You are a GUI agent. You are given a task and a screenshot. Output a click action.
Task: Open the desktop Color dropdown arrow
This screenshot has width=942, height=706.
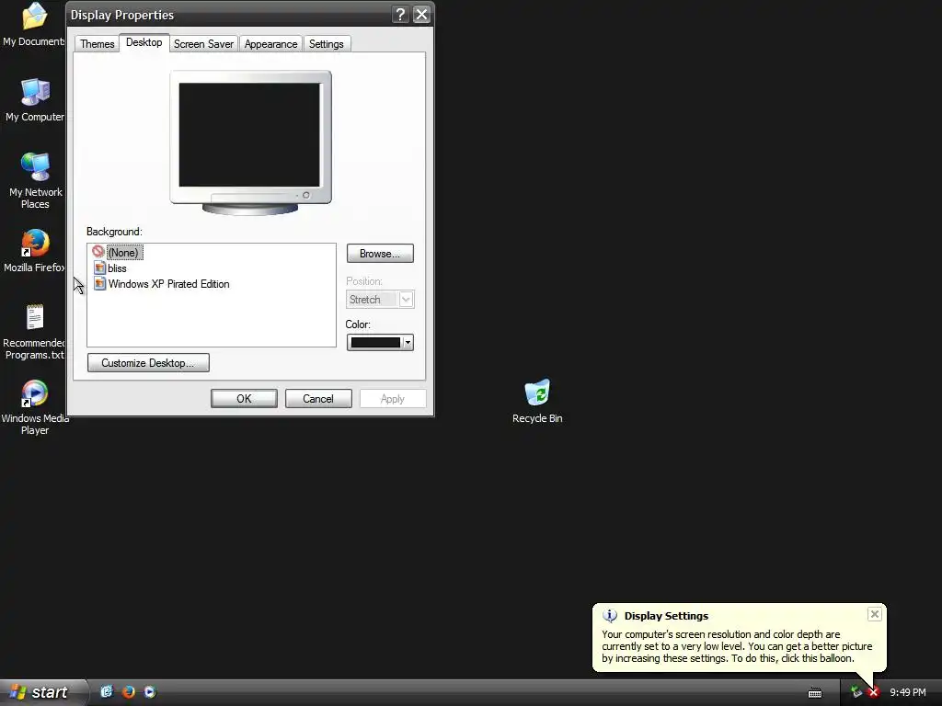pos(408,342)
